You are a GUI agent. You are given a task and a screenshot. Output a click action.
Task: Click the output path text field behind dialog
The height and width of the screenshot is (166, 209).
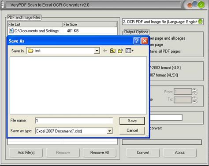coord(166,118)
